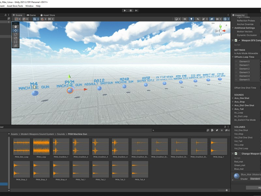Click the search by label tag icon
Image resolution: width=261 pixels, height=196 pixels.
click(x=217, y=130)
